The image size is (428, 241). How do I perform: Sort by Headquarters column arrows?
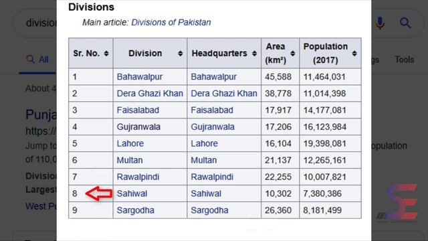(x=254, y=54)
